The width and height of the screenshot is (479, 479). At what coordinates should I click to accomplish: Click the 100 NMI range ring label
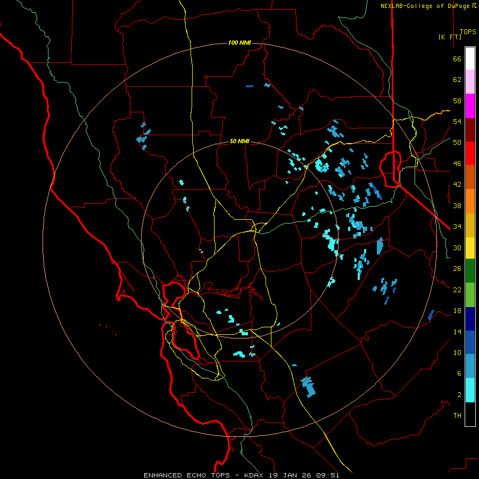240,43
